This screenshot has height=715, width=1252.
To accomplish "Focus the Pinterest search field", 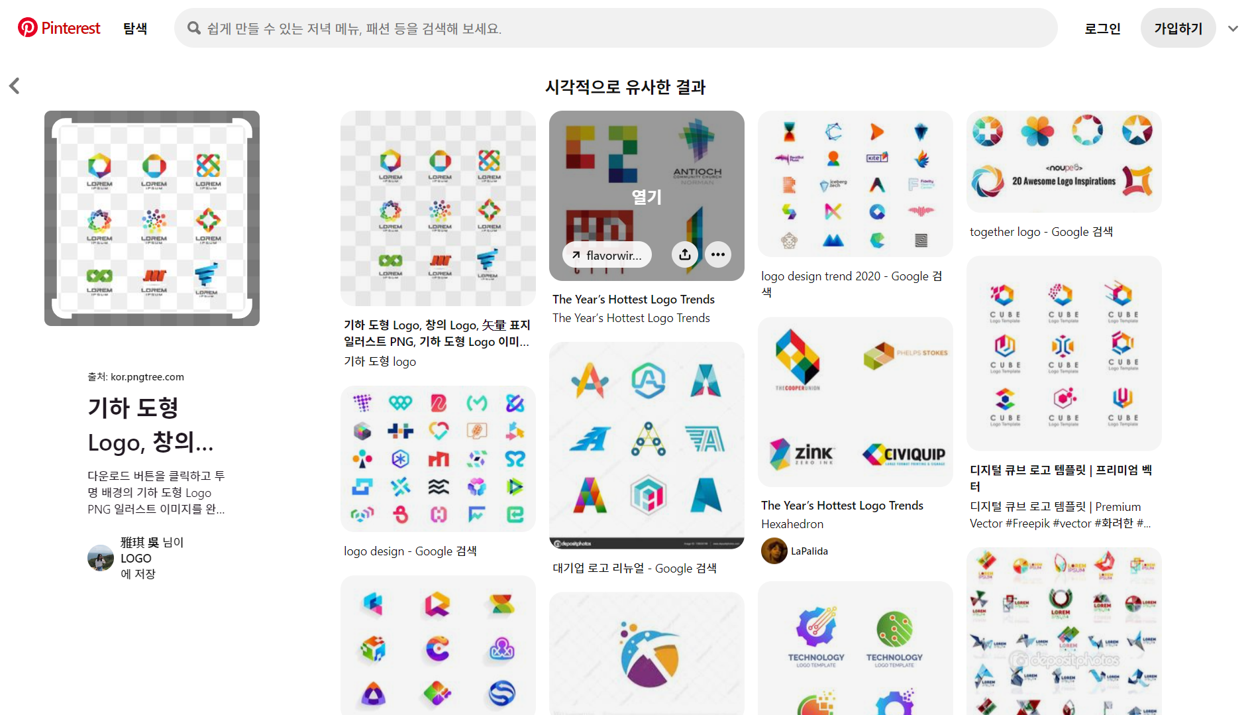I will [x=616, y=28].
